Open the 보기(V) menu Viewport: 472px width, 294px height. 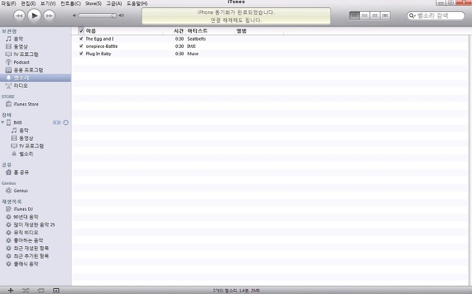(48, 4)
